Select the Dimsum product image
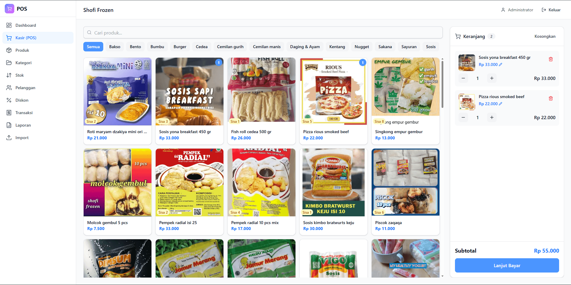Image resolution: width=571 pixels, height=285 pixels. click(118, 259)
